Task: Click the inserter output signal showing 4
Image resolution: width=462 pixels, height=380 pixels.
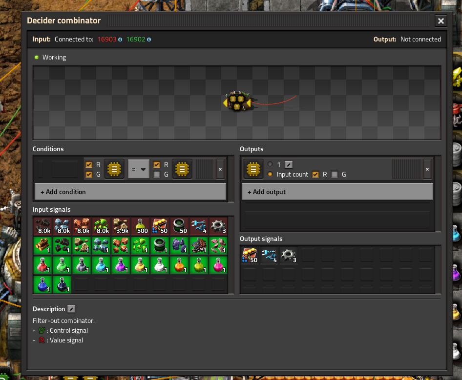Action: 269,255
